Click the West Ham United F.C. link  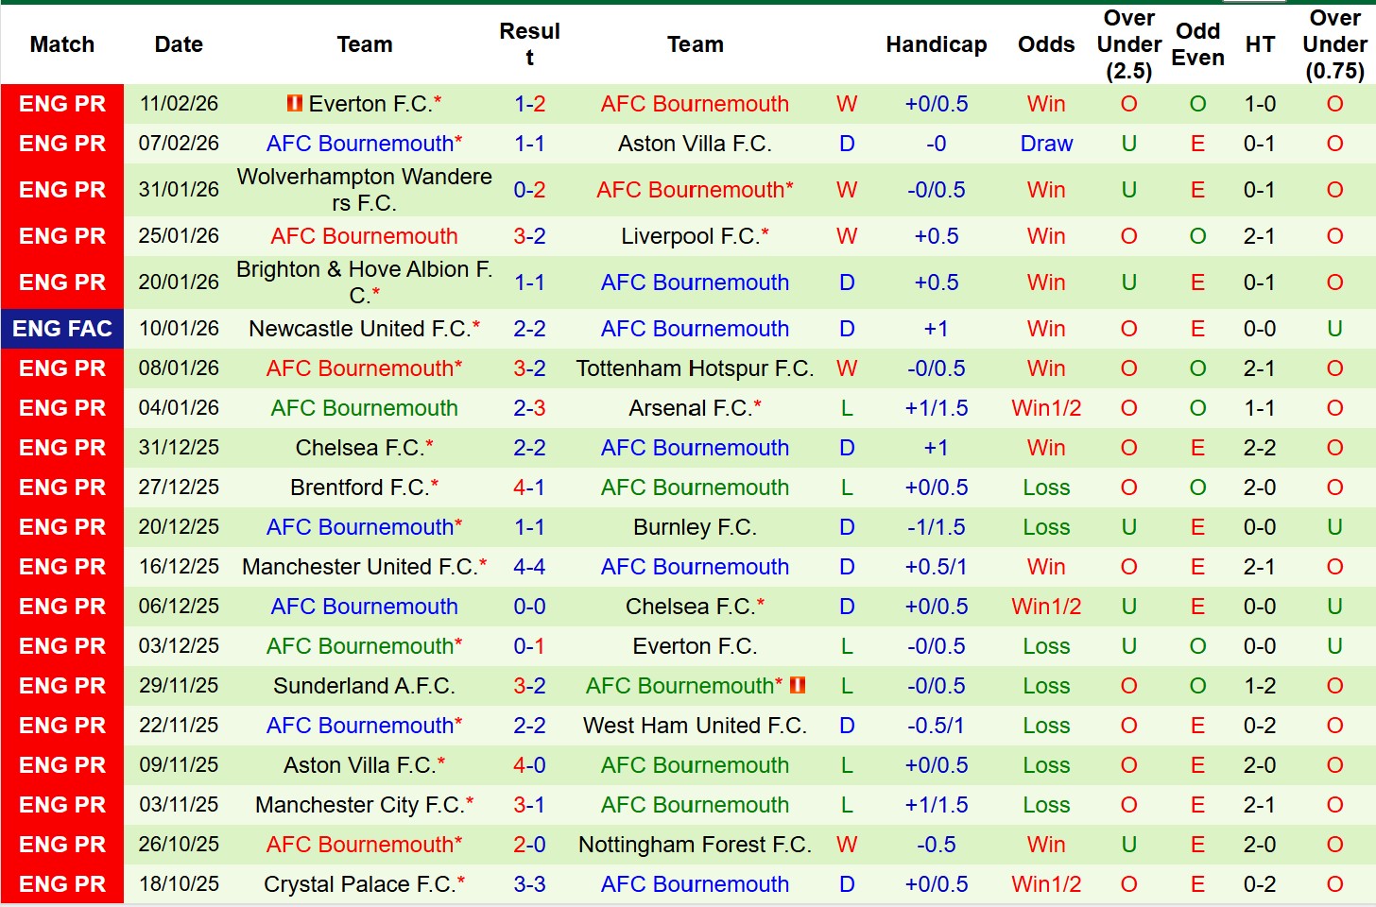[x=695, y=726]
